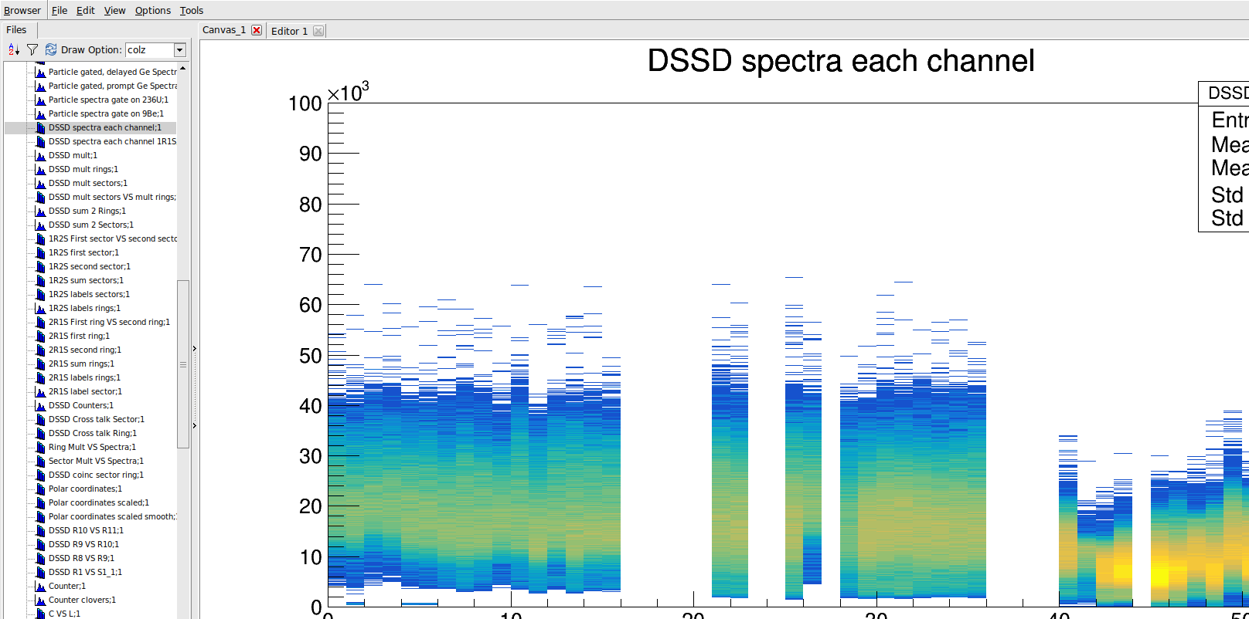Collapse the left panel with splitter arrow
The height and width of the screenshot is (619, 1249).
pyautogui.click(x=194, y=349)
